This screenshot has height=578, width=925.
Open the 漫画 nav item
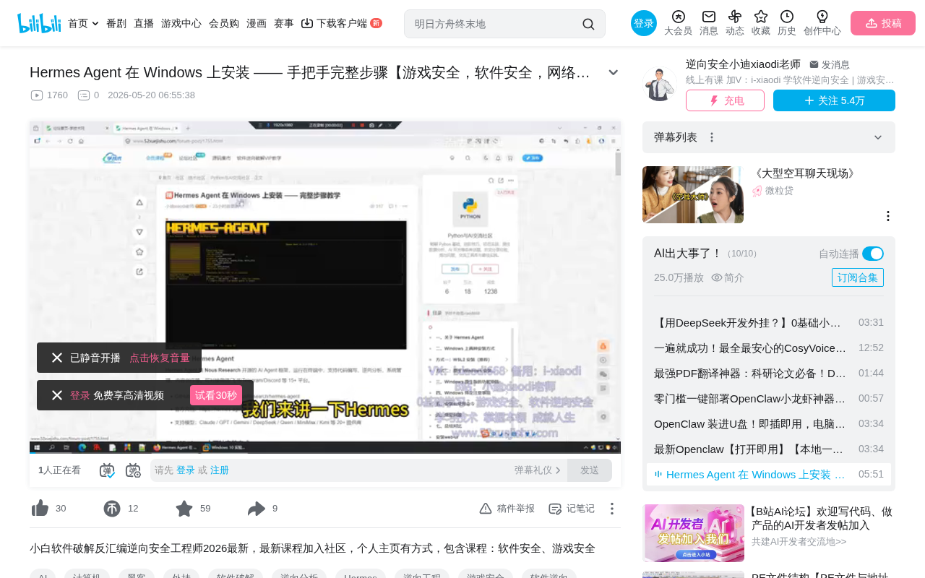coord(257,23)
